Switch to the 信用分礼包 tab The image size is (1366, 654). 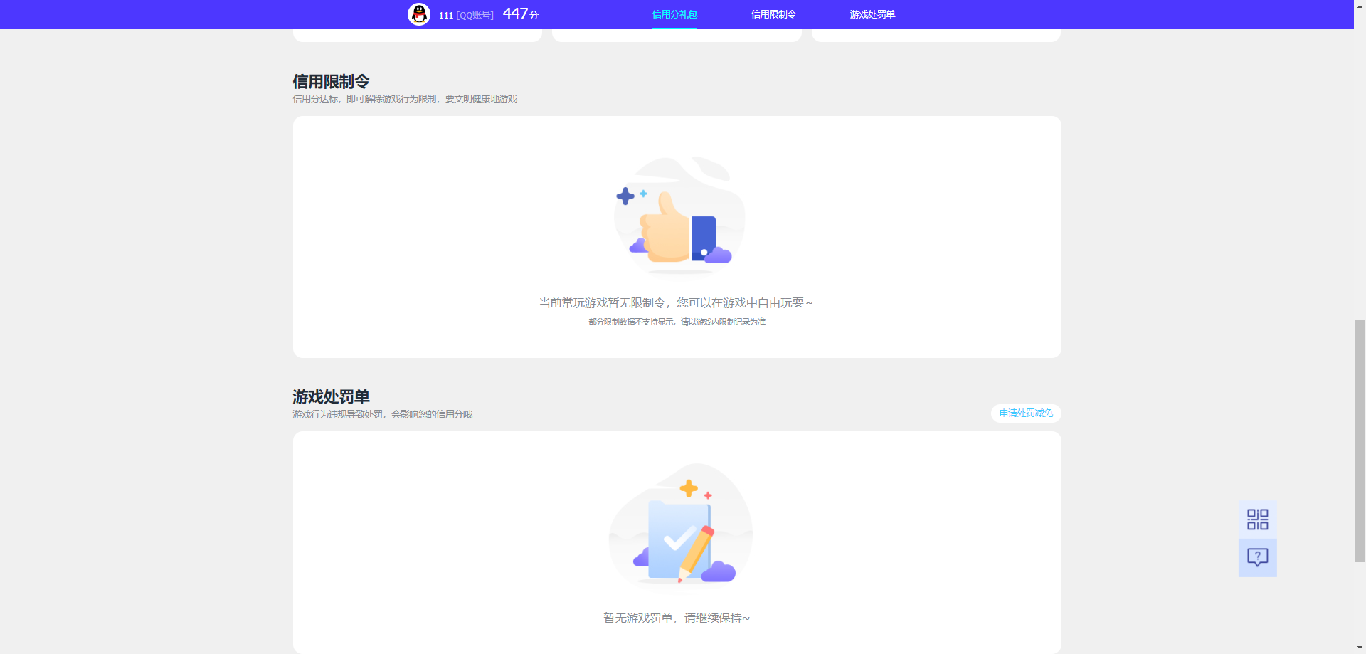click(x=674, y=14)
